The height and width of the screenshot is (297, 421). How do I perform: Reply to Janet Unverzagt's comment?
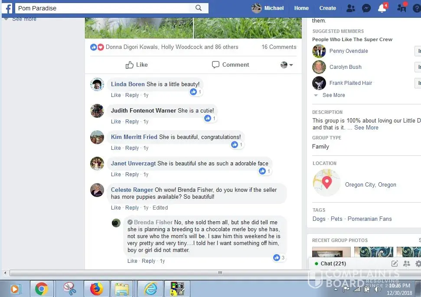[132, 174]
